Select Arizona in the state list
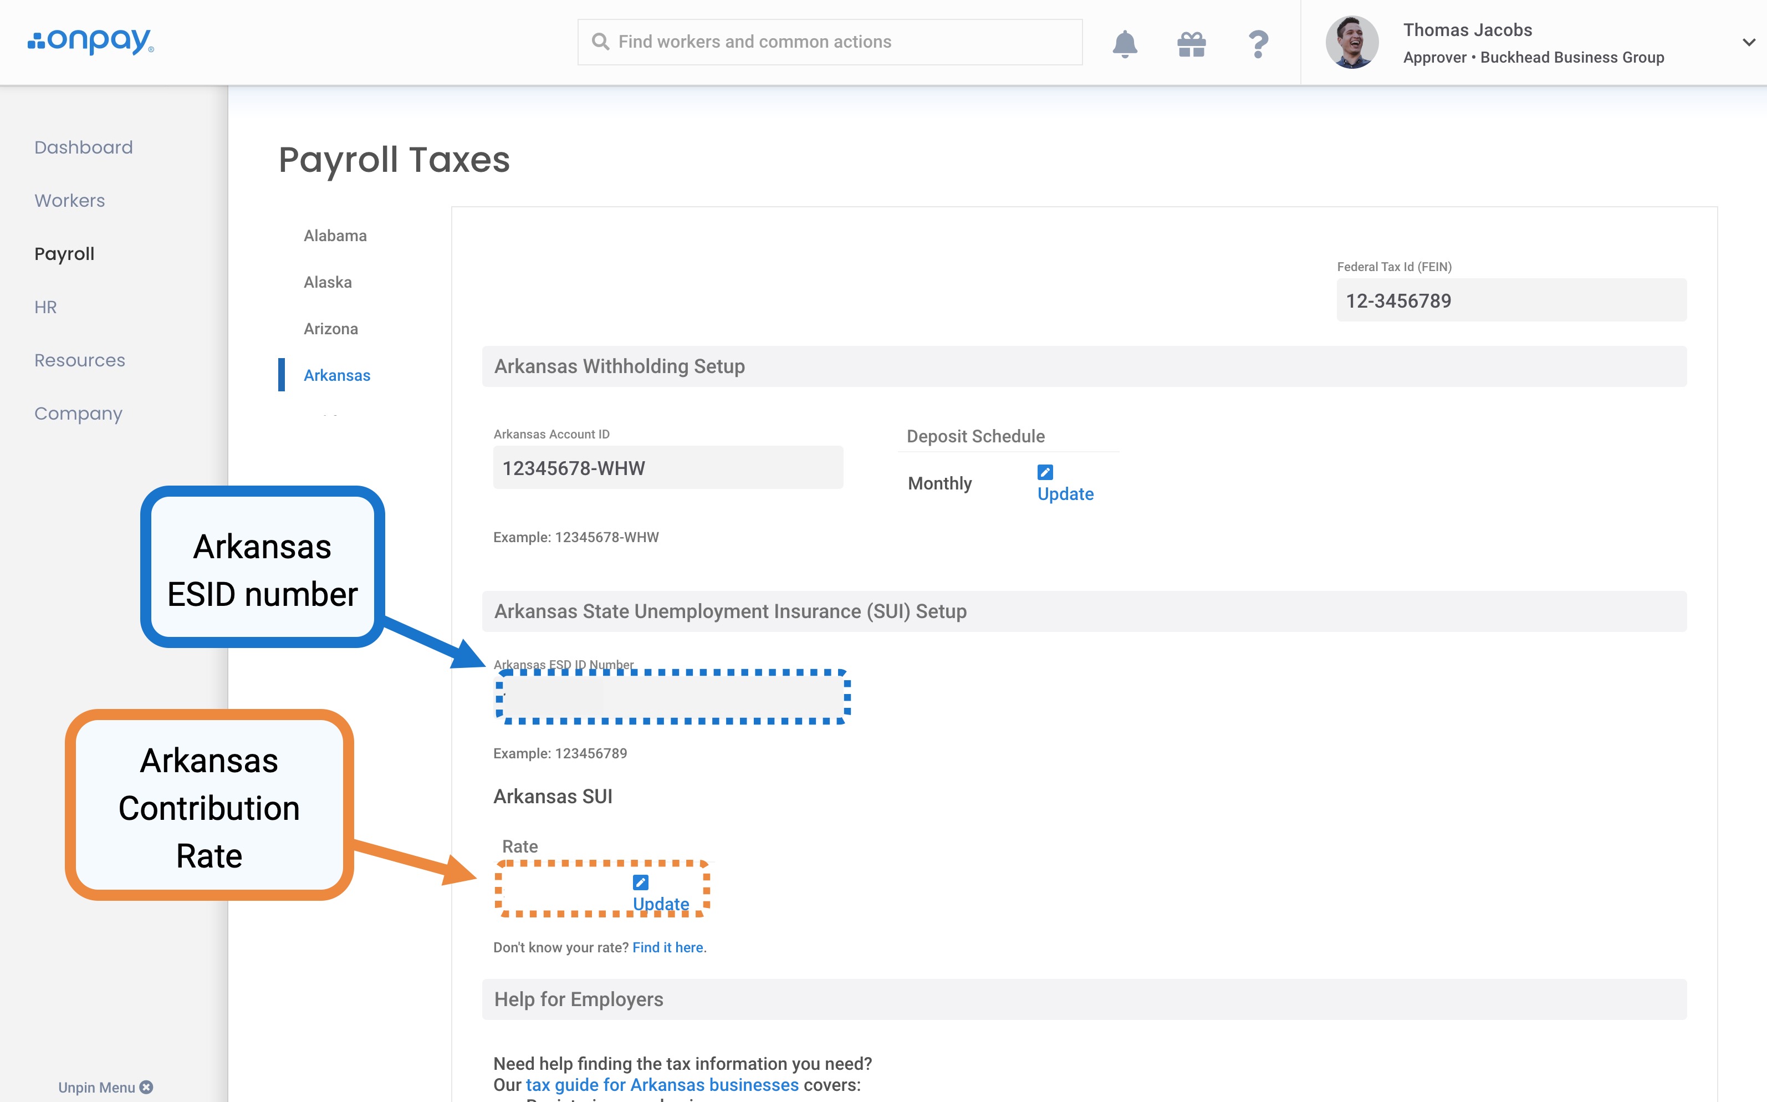This screenshot has width=1767, height=1102. click(331, 329)
